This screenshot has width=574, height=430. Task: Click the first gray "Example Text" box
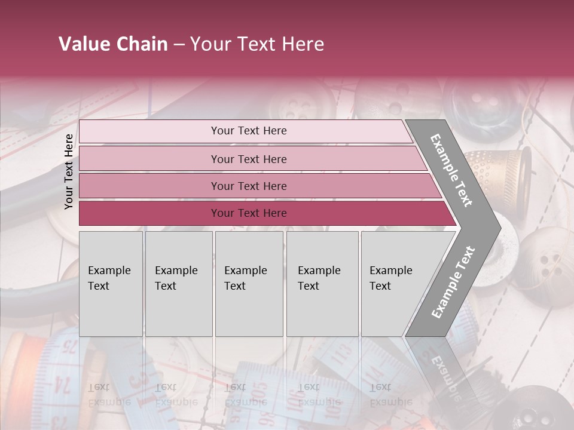tap(111, 284)
